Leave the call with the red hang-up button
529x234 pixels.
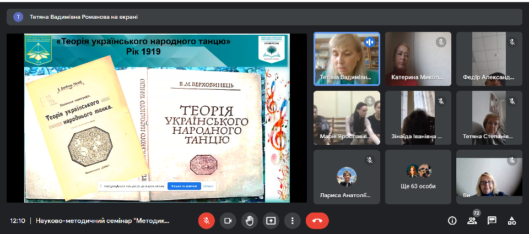(x=317, y=221)
